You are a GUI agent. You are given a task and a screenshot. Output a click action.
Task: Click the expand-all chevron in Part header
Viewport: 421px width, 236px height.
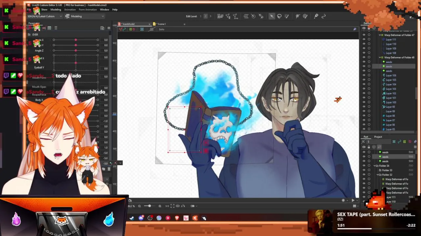[374, 147]
